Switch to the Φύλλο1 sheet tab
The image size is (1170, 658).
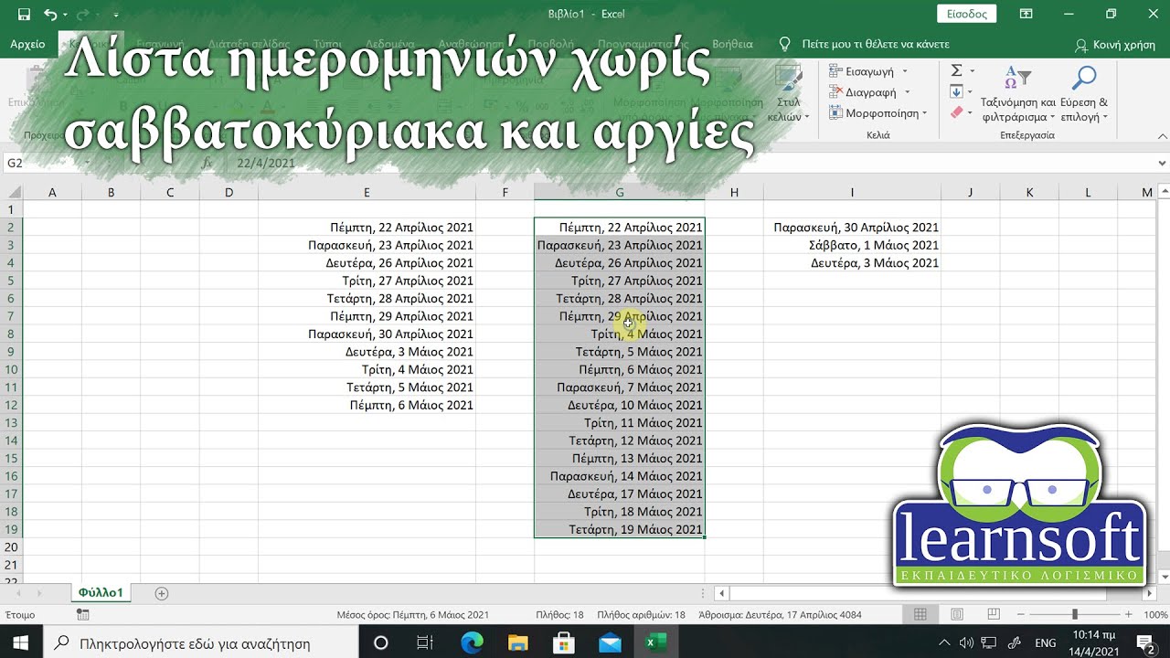[x=101, y=593]
